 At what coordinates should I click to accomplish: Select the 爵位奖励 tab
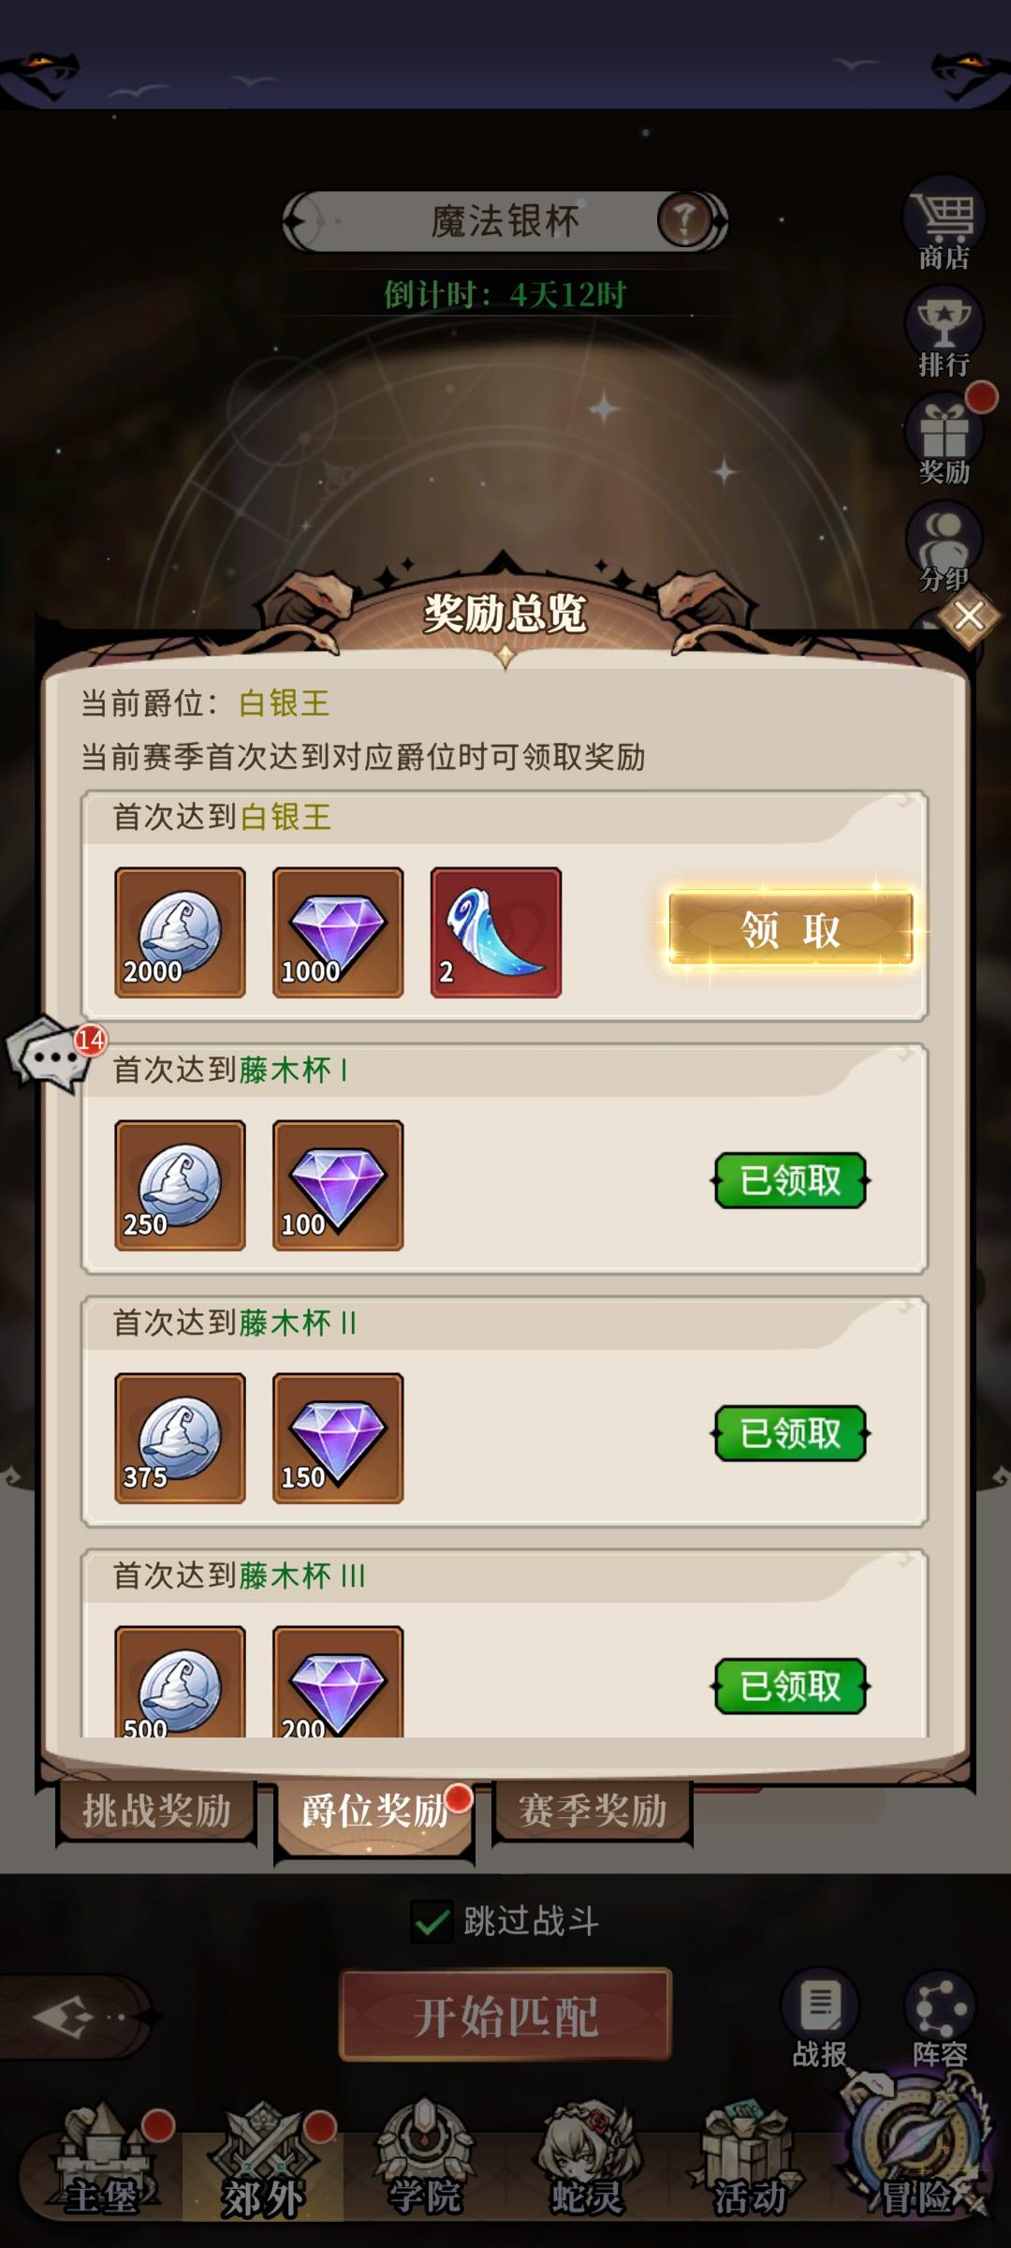[x=374, y=1813]
